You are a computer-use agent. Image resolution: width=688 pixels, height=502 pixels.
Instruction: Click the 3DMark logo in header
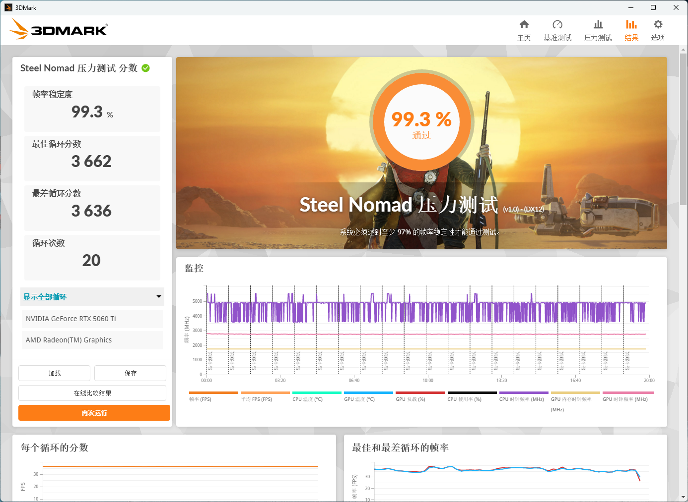(59, 29)
